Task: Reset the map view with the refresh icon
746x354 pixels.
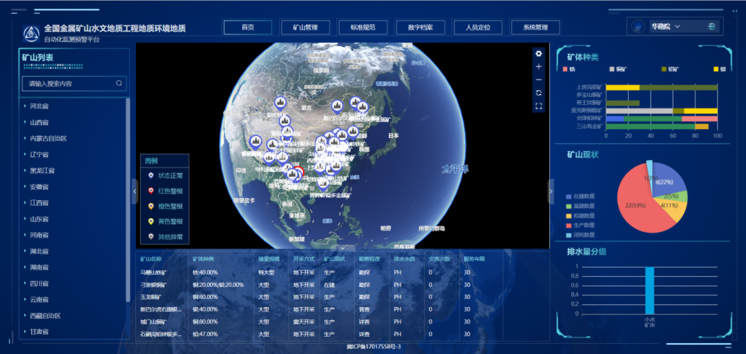Action: pyautogui.click(x=539, y=92)
